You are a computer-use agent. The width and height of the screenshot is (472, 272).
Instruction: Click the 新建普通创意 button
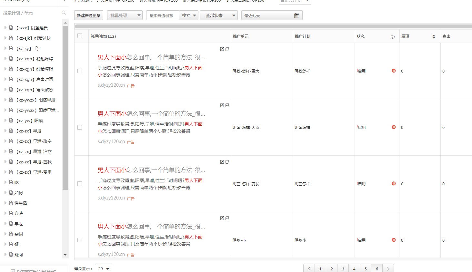pos(89,15)
